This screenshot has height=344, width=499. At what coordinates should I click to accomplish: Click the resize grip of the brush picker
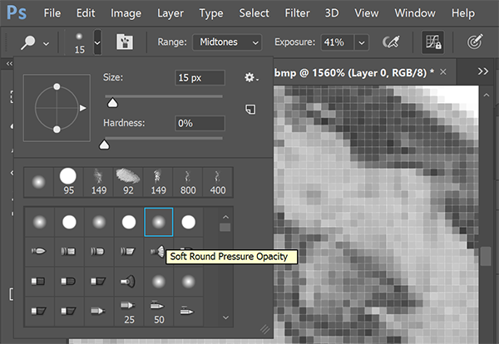coord(264,329)
